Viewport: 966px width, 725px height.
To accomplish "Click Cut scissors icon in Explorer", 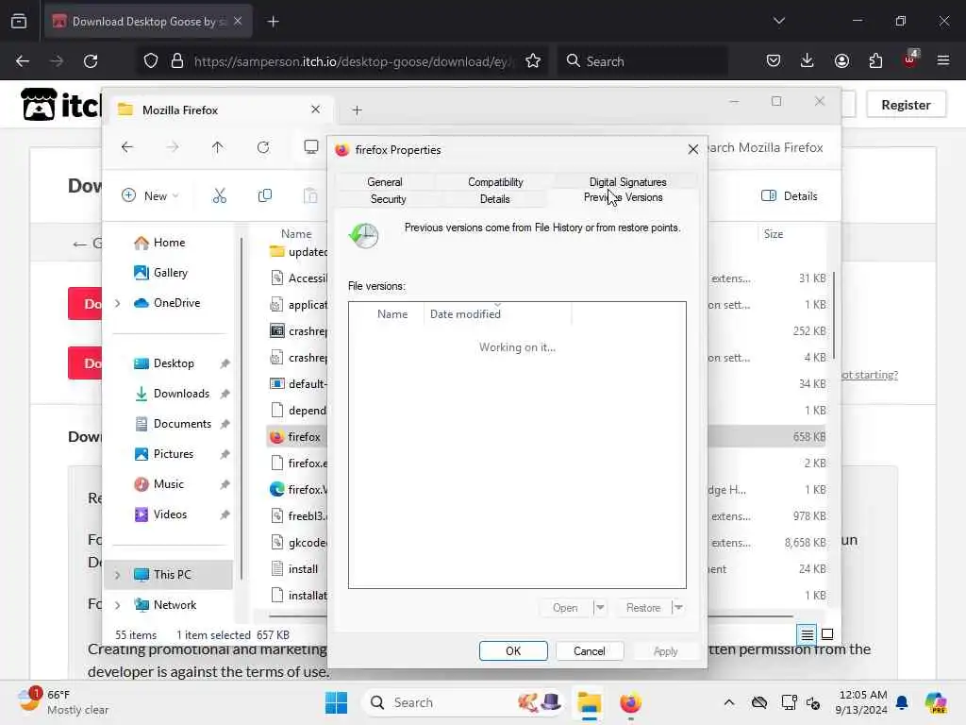I will [219, 196].
